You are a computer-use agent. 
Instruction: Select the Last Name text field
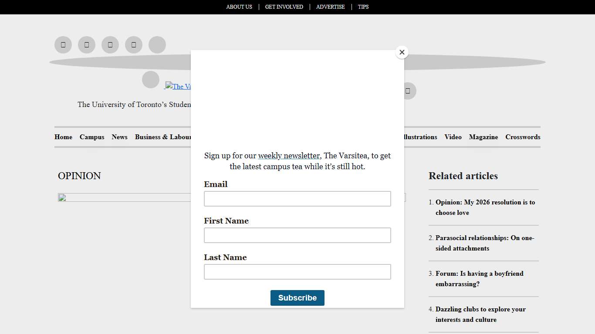click(x=297, y=272)
